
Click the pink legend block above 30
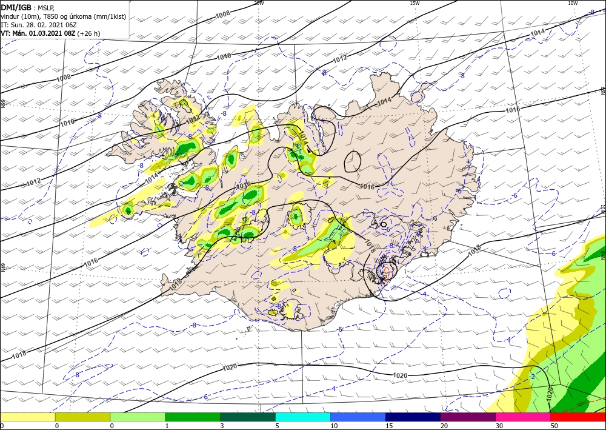(x=524, y=417)
